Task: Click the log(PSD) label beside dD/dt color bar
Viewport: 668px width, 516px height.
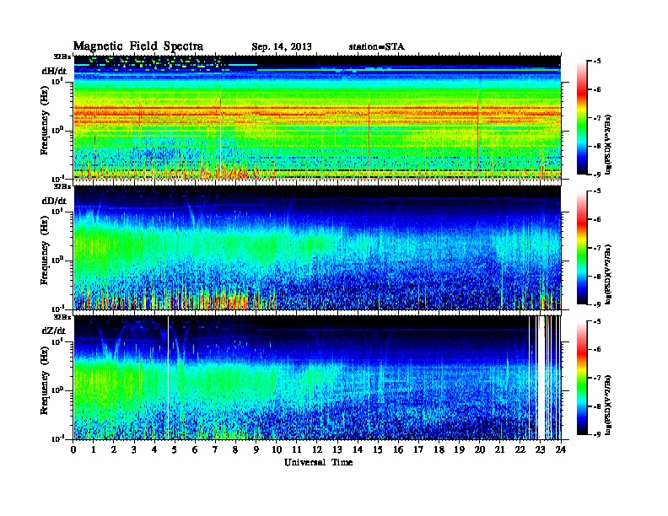Action: click(x=608, y=275)
